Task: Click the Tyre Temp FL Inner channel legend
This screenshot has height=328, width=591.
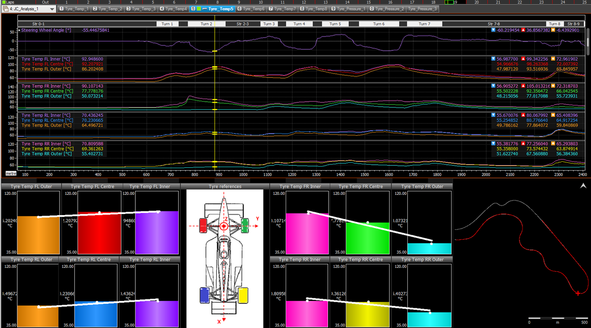Action: click(x=46, y=59)
